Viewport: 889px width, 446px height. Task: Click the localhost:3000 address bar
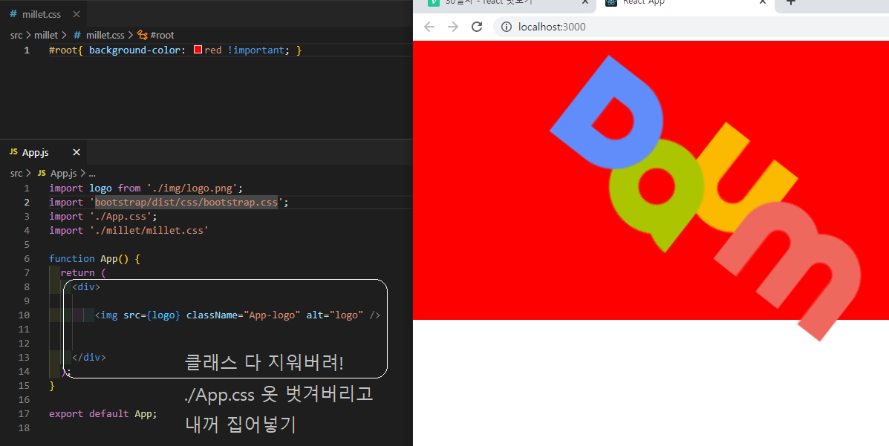pos(691,27)
